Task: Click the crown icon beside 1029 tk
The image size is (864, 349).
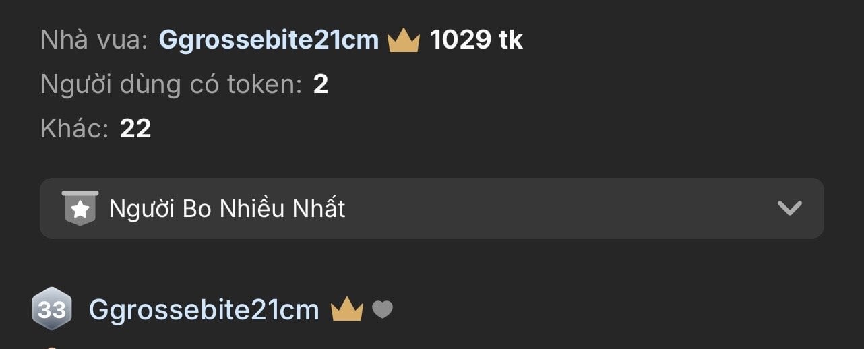Action: 404,40
